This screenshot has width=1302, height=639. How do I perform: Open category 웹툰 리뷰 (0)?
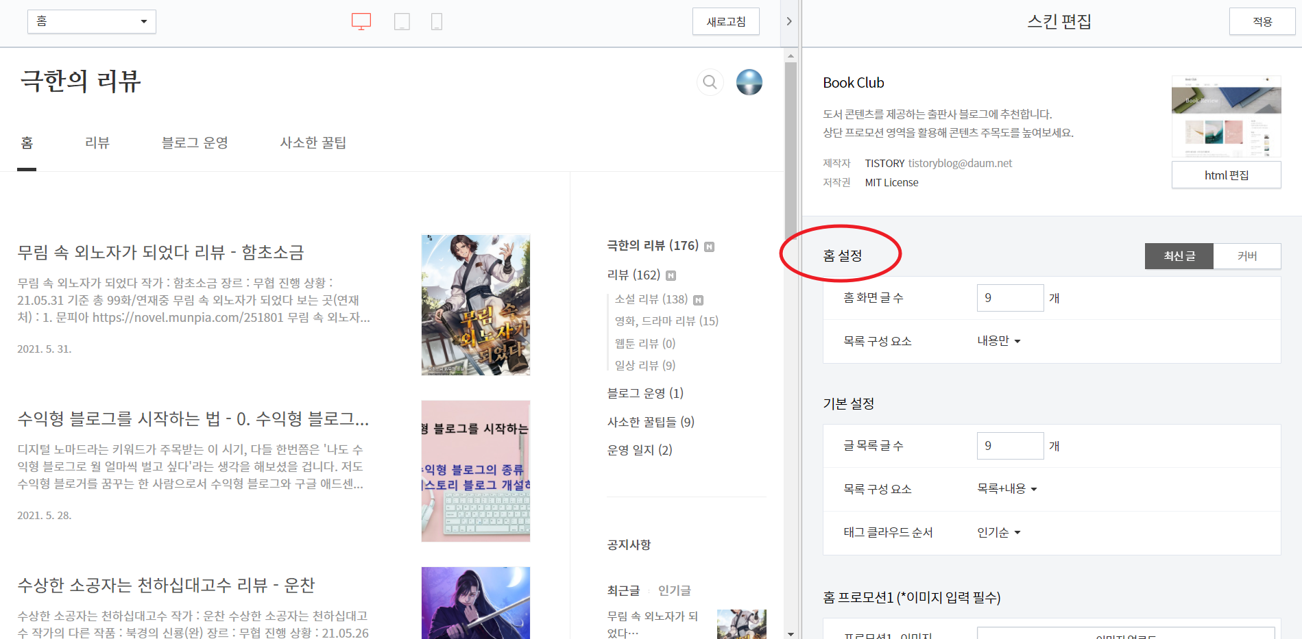[645, 344]
